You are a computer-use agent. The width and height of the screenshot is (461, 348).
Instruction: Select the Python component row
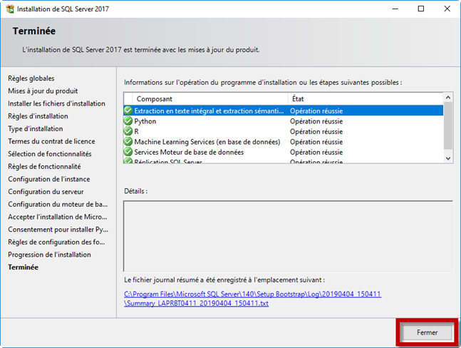[284, 121]
